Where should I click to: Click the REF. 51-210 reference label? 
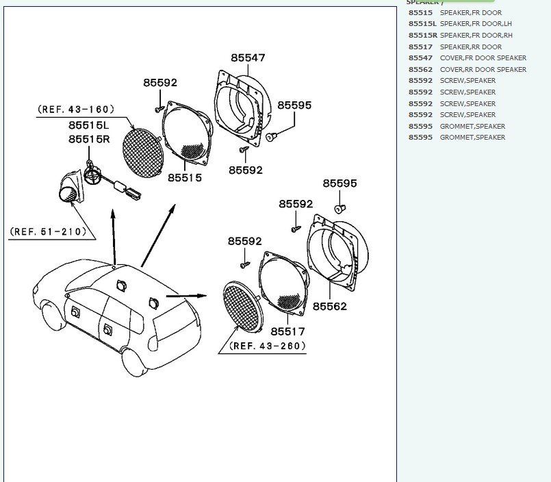tap(49, 231)
